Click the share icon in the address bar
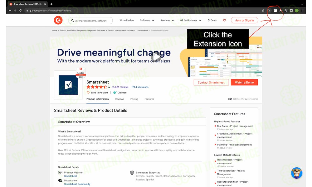 [x=263, y=11]
